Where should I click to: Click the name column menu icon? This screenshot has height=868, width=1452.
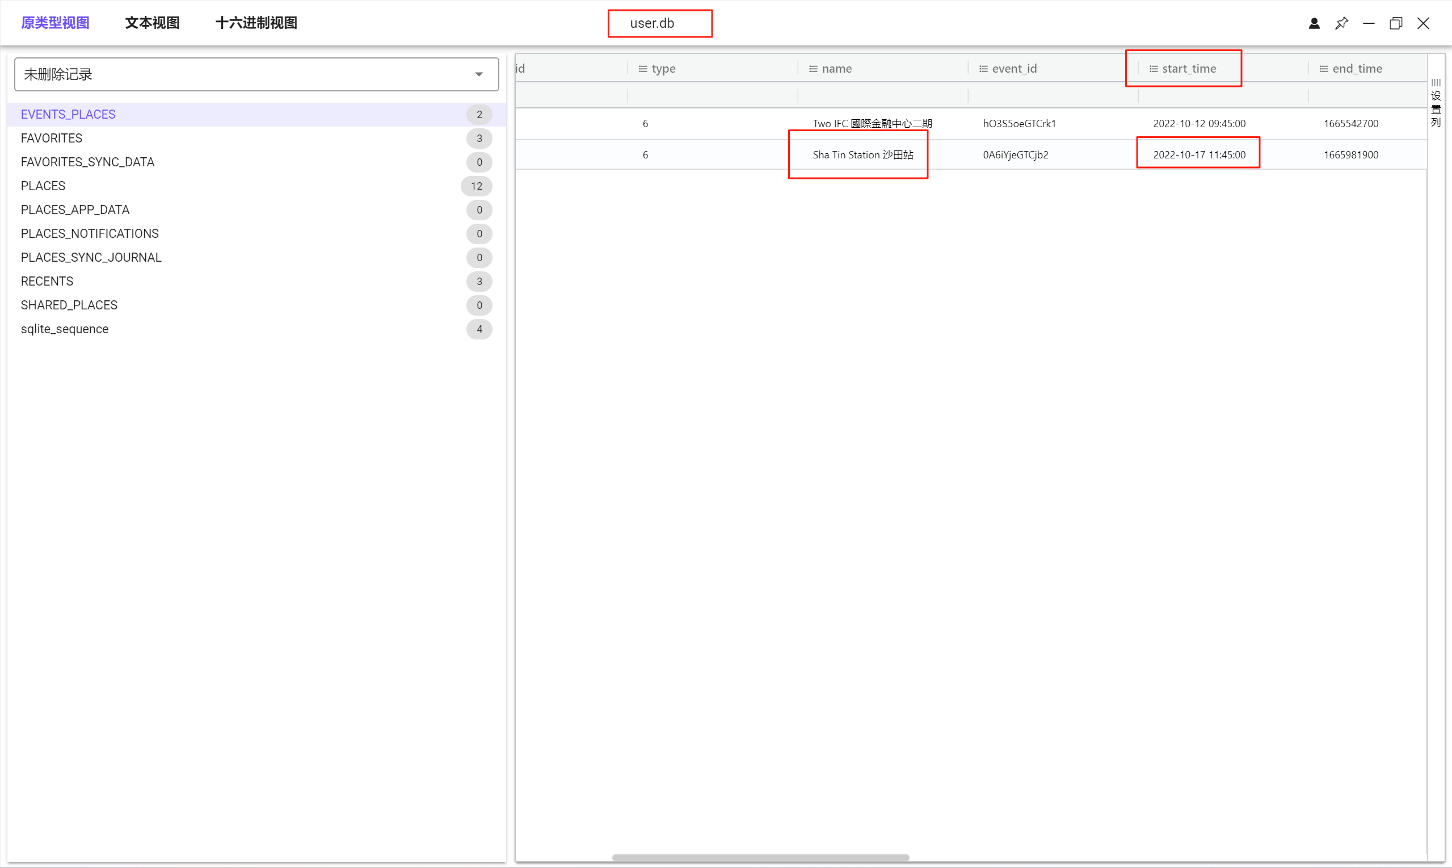[813, 69]
